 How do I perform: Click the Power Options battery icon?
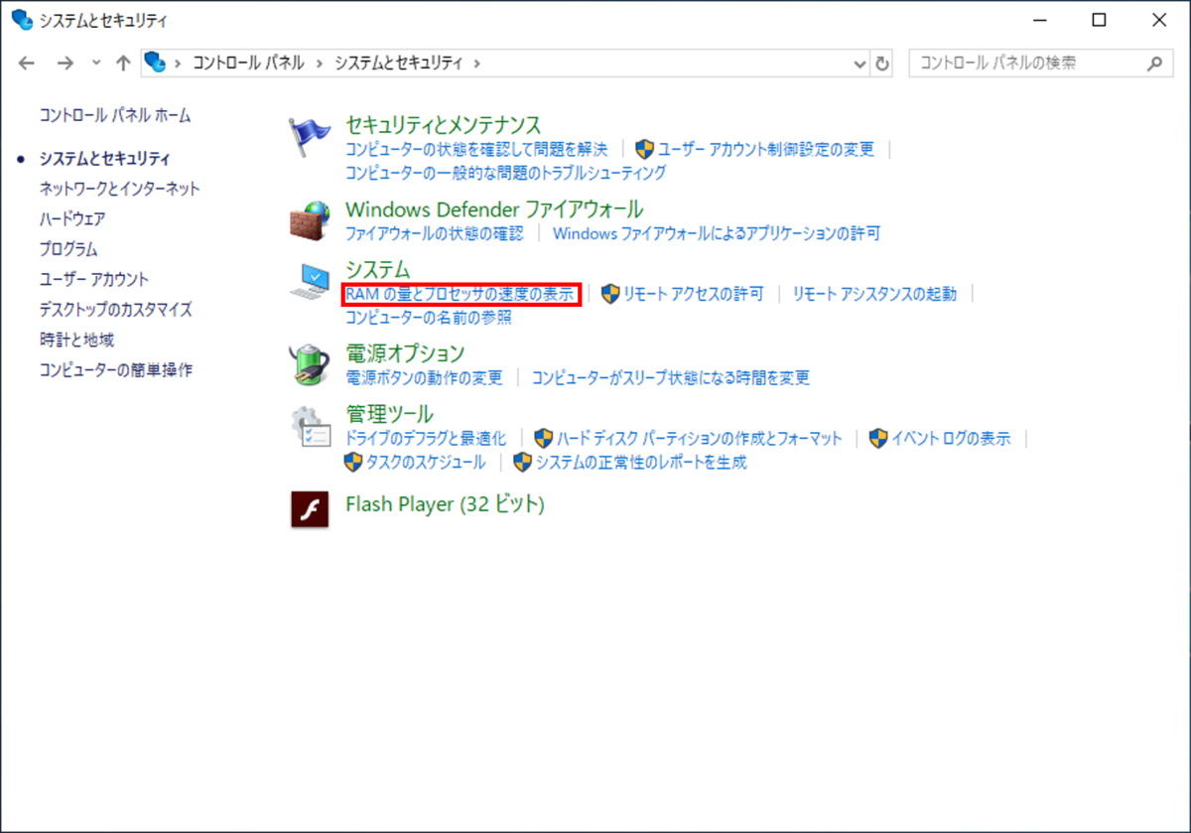309,365
